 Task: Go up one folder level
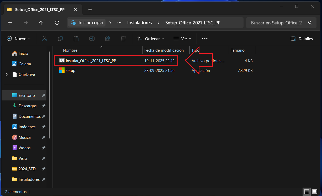coord(41,23)
